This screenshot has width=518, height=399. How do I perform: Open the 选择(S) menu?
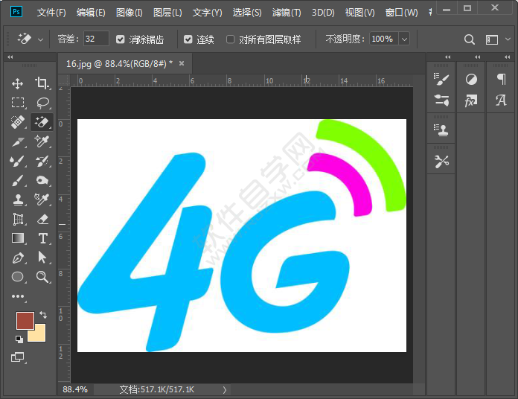coord(247,13)
